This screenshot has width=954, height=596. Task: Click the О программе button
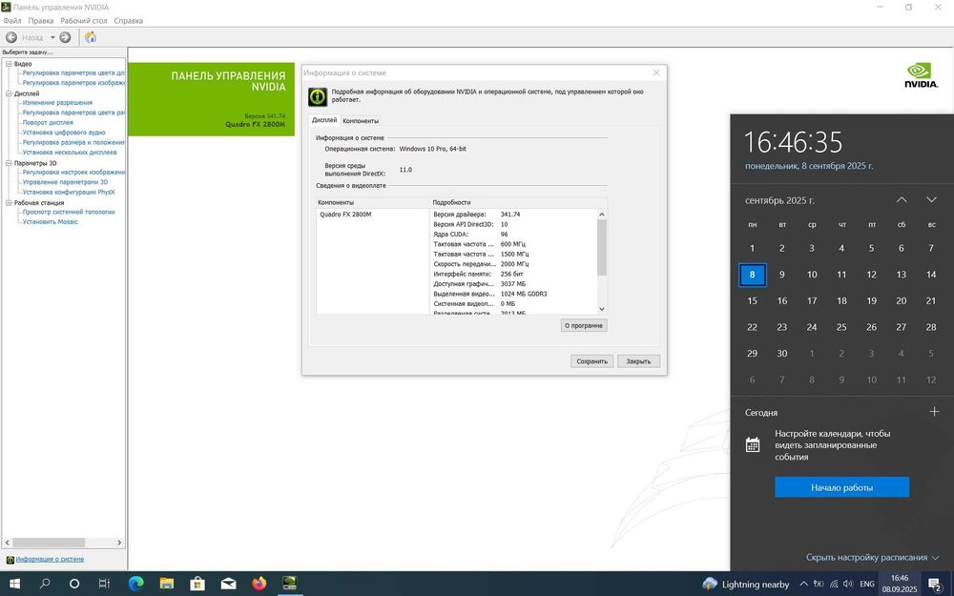(x=584, y=325)
